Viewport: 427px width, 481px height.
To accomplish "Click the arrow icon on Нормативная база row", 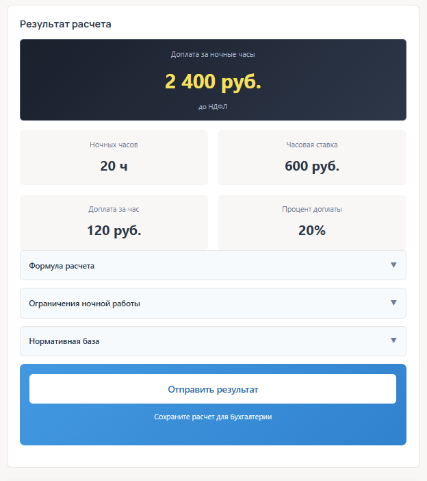I will 393,341.
